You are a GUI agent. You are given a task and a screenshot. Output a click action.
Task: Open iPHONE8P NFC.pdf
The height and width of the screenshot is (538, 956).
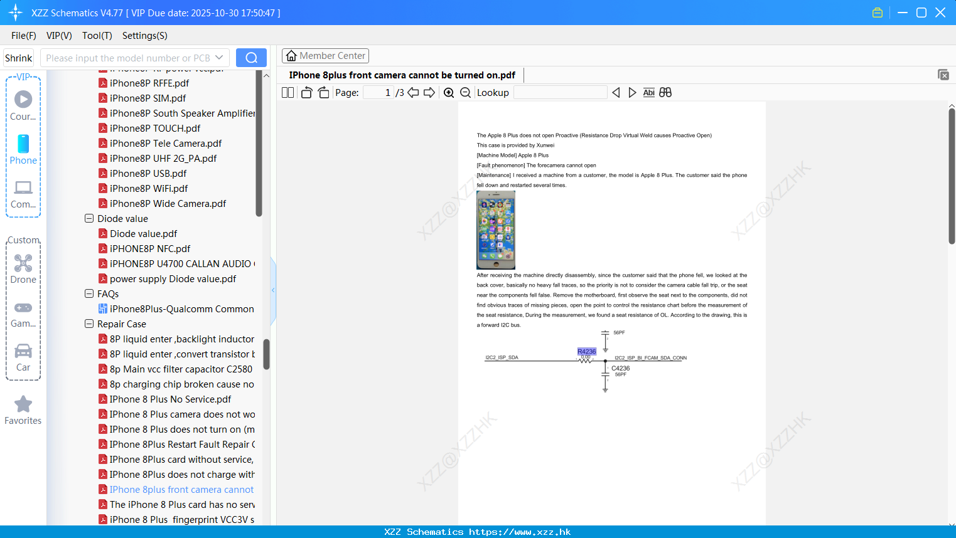[x=150, y=249]
